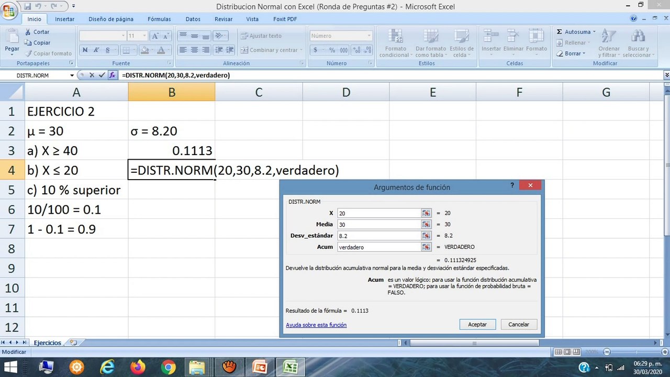
Task: Switch to the Revisar tab
Action: point(224,19)
